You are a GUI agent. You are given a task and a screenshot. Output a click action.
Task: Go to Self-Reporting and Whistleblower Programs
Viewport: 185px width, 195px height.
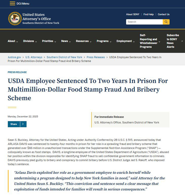(148, 41)
